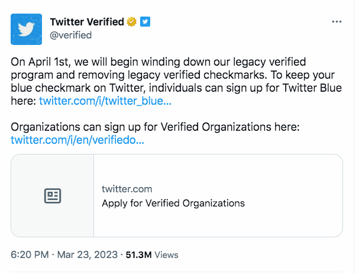Image resolution: width=359 pixels, height=274 pixels.
Task: Open the Twitter Verified profile avatar
Action: [x=27, y=30]
